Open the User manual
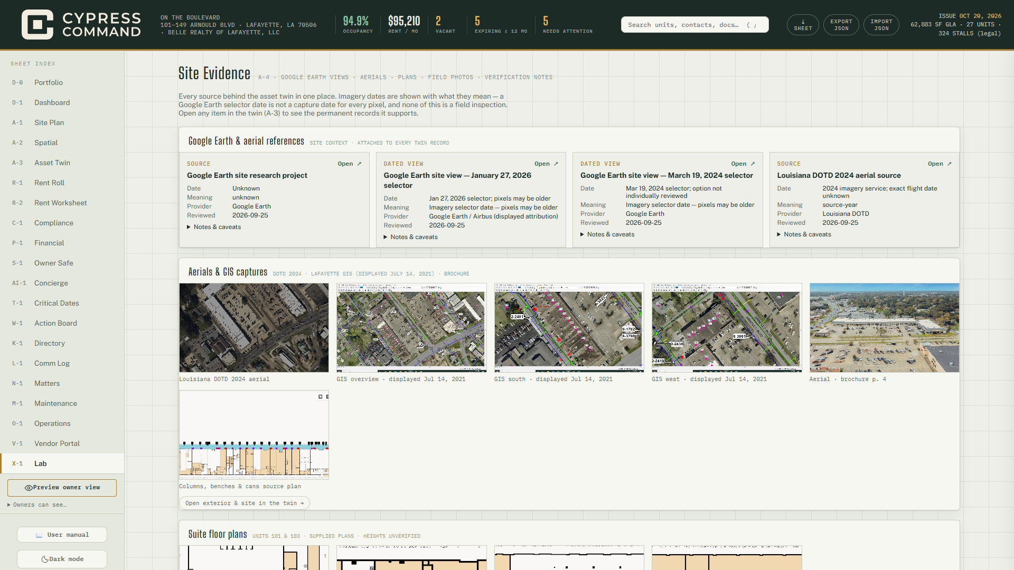 point(62,535)
